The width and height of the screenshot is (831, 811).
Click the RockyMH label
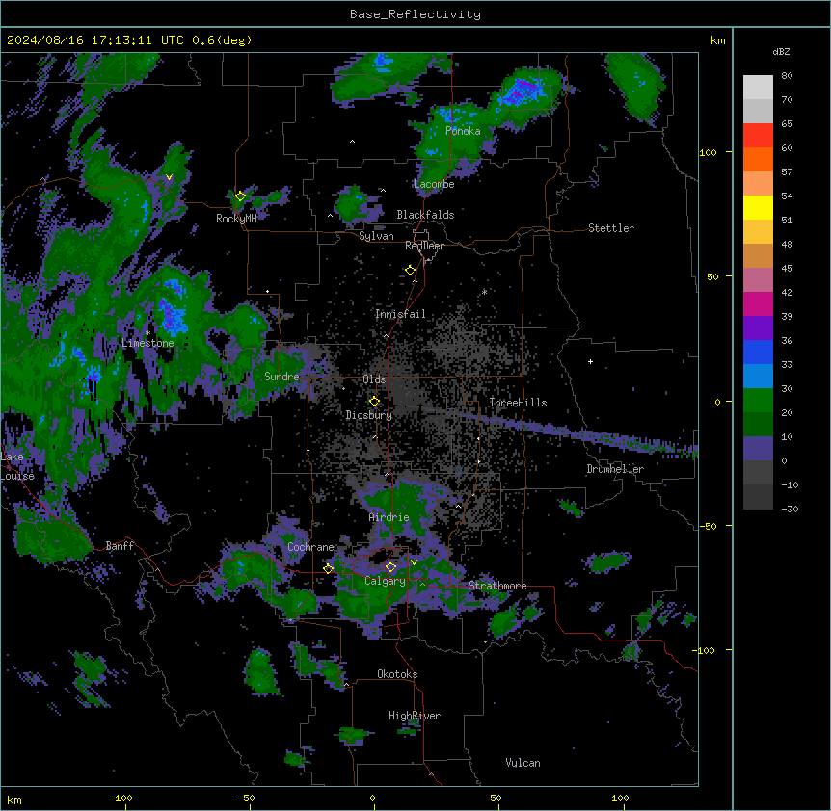pyautogui.click(x=236, y=219)
